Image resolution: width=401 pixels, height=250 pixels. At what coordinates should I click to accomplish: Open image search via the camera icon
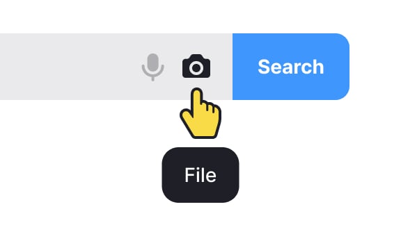click(x=196, y=66)
